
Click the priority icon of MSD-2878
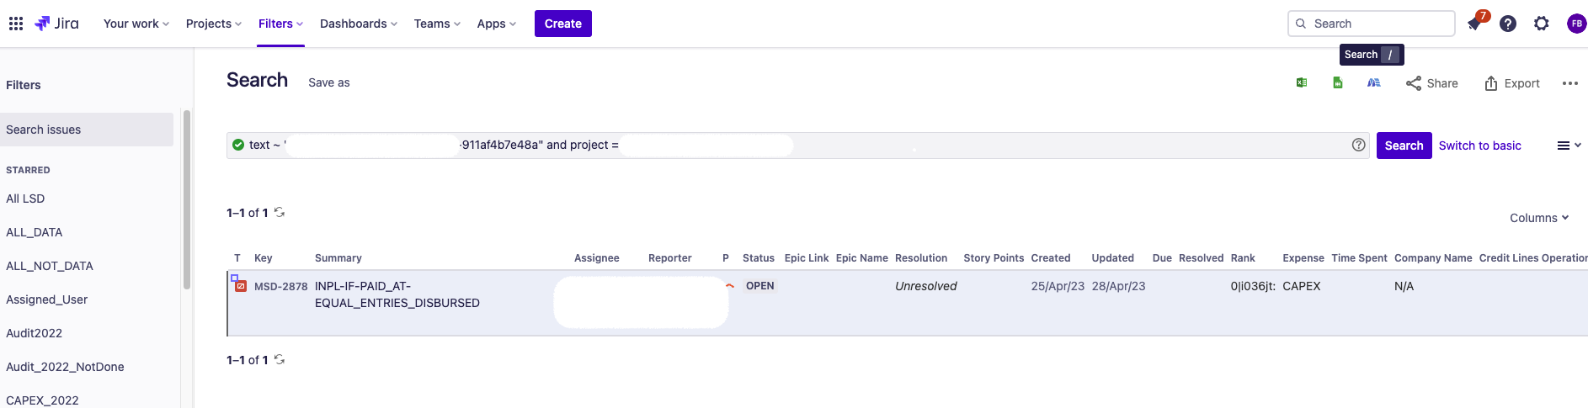(x=730, y=286)
